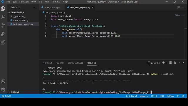Change indentation via Spaces: 4
Viewport: 188px width, 106px height.
tap(144, 96)
